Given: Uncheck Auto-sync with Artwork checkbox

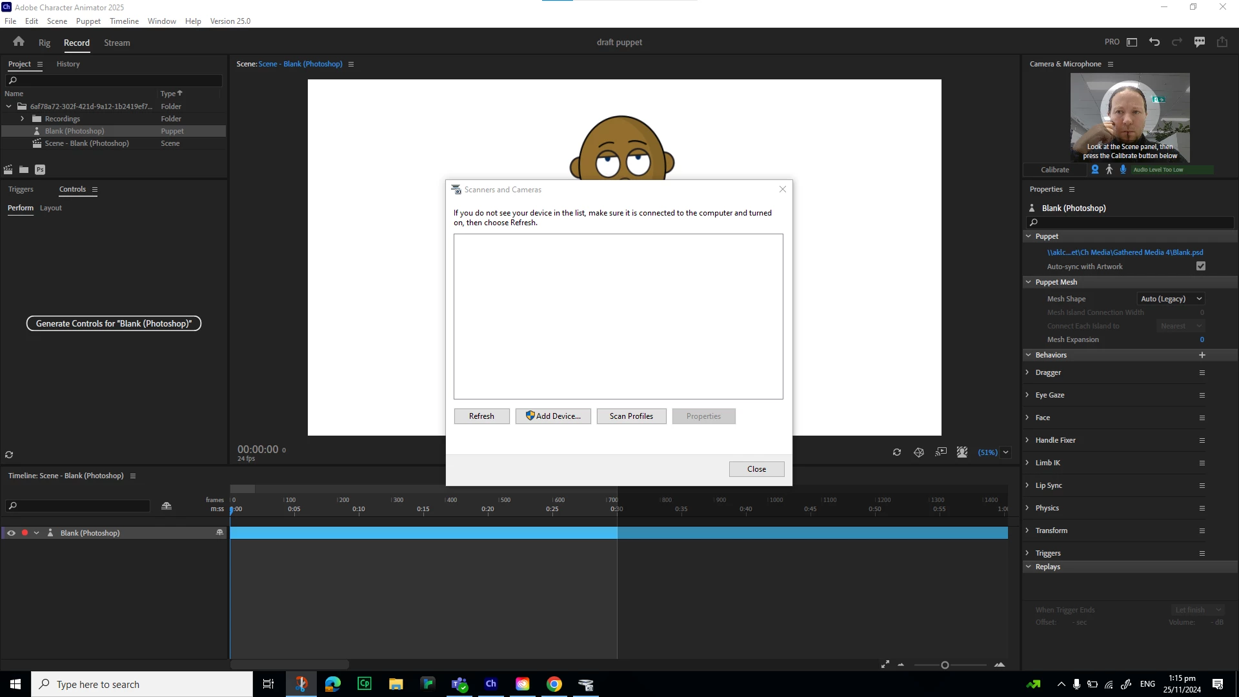Looking at the screenshot, I should [x=1200, y=267].
